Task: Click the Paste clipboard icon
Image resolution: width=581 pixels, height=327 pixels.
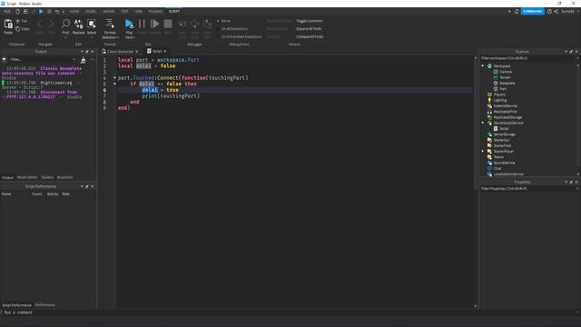Action: pos(8,25)
